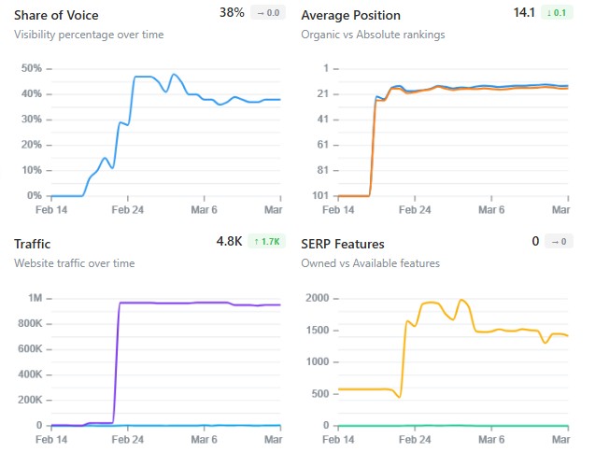Image resolution: width=595 pixels, height=452 pixels.
Task: Click the 14.1 average position value
Action: click(x=526, y=13)
